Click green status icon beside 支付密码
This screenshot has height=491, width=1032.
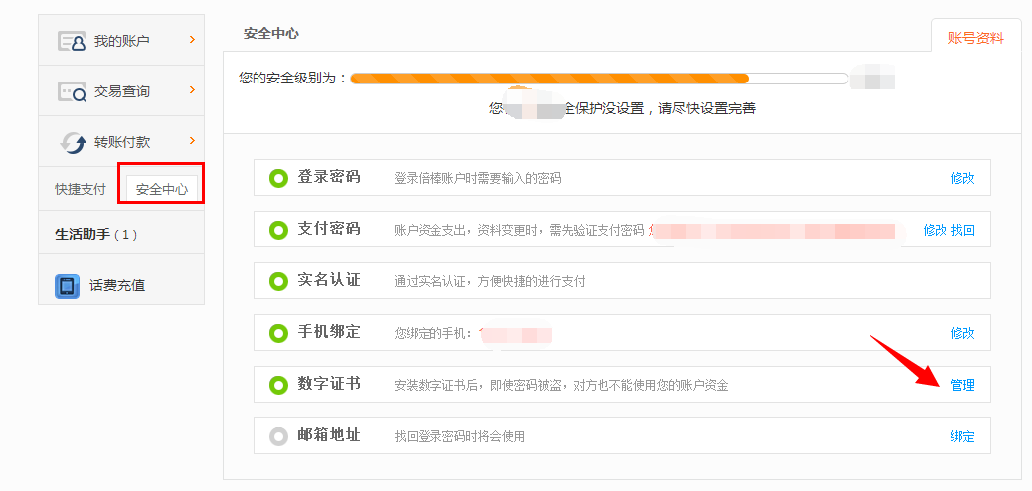coord(278,230)
